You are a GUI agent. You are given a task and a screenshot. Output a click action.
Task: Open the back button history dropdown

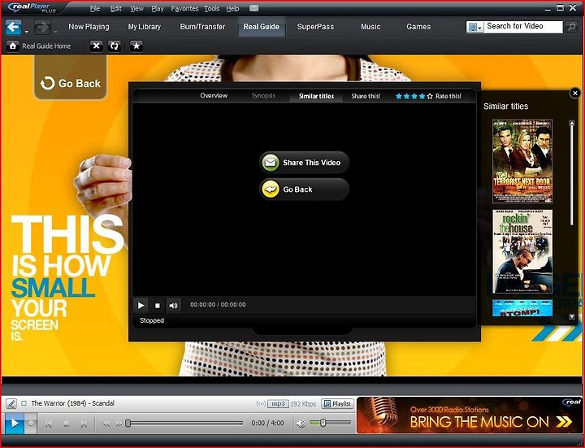27,32
